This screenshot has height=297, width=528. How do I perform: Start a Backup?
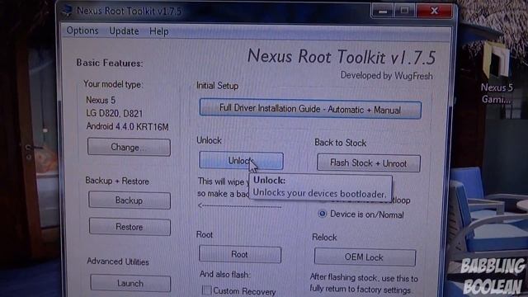tap(130, 200)
